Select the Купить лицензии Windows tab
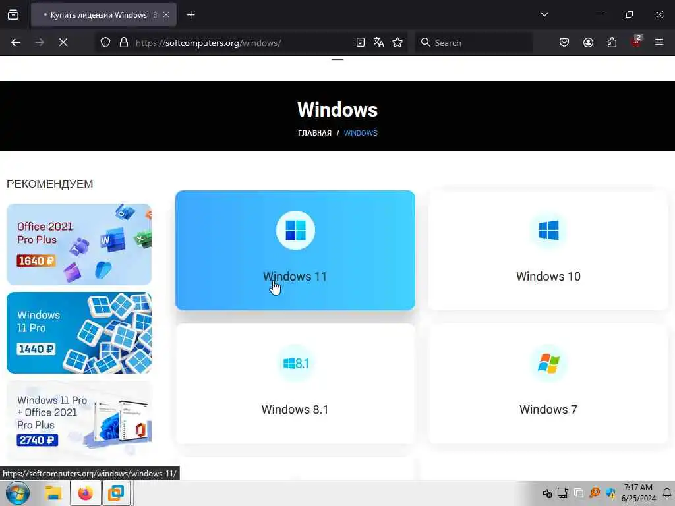675x506 pixels. click(x=103, y=15)
